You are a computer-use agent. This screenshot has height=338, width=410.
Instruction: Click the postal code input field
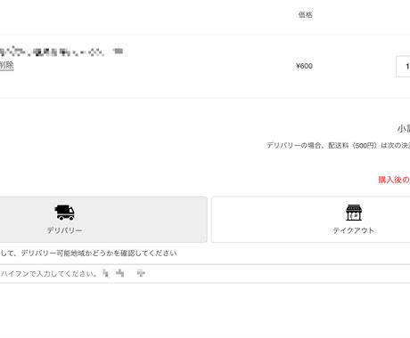click(x=205, y=274)
